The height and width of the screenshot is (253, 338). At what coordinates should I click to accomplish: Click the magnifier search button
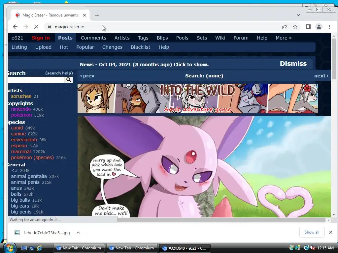pos(69,80)
